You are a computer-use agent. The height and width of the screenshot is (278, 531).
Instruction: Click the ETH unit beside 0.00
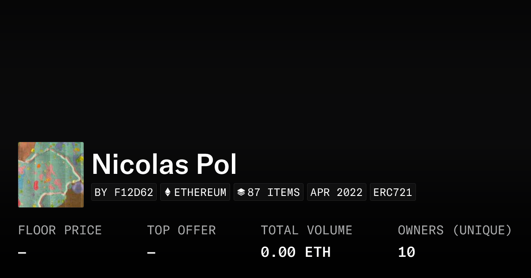click(x=318, y=252)
